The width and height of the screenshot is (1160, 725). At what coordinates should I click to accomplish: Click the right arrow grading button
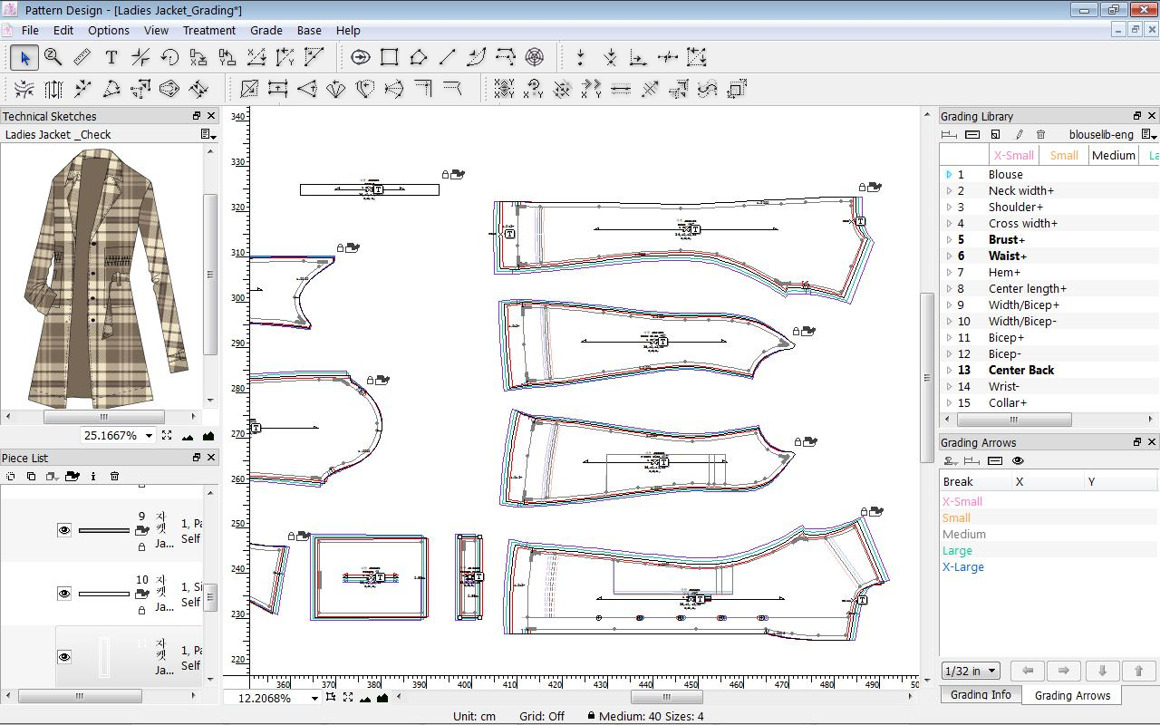(1064, 671)
